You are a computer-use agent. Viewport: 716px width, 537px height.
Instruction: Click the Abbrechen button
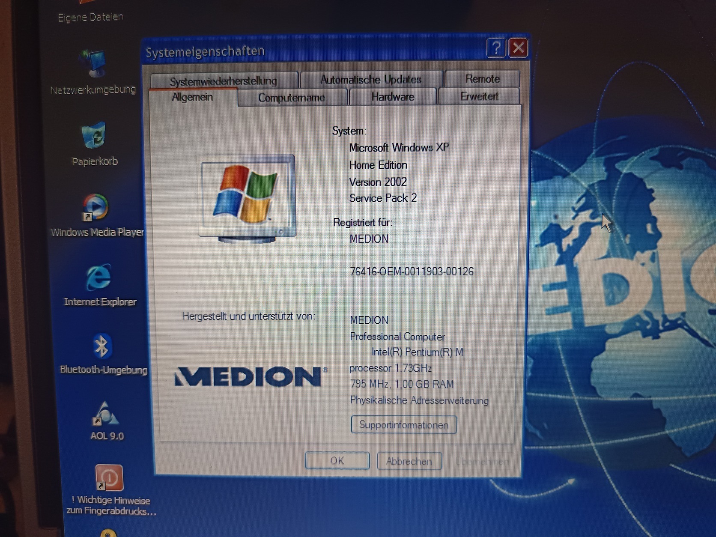tap(409, 461)
